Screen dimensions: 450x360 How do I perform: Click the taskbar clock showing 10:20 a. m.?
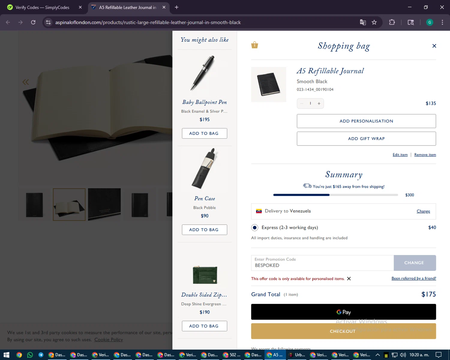(419, 355)
